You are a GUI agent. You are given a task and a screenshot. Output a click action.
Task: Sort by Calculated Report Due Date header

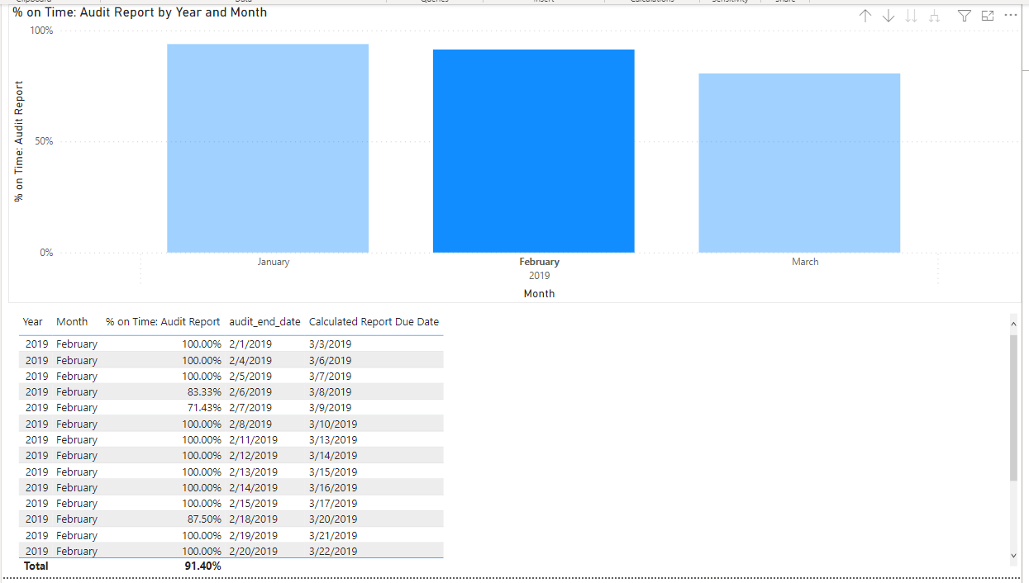(x=374, y=322)
